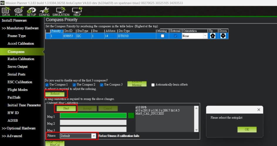Move IST8310 compass down with arrow icon
Screen dimensions: 277x146
pyautogui.click(x=223, y=36)
